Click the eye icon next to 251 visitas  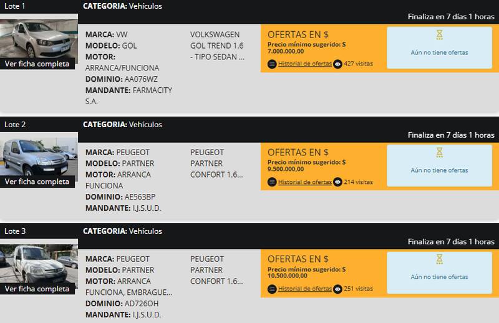(x=338, y=289)
